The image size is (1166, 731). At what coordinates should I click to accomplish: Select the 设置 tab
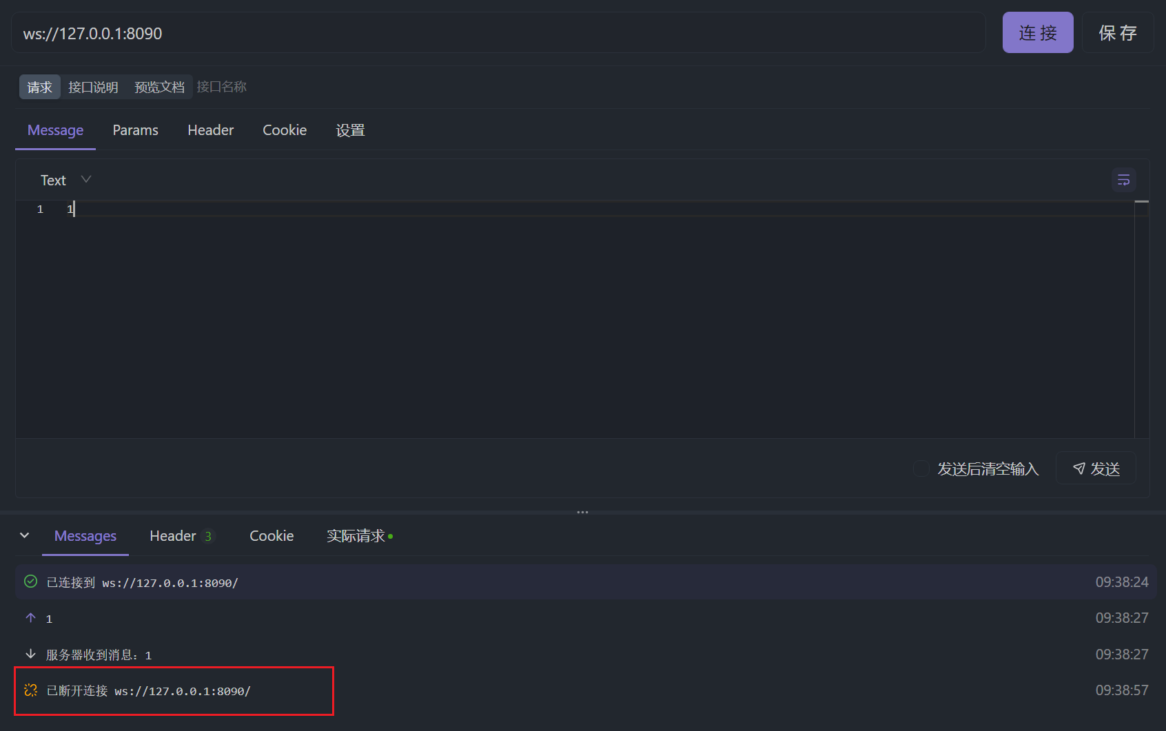(350, 130)
